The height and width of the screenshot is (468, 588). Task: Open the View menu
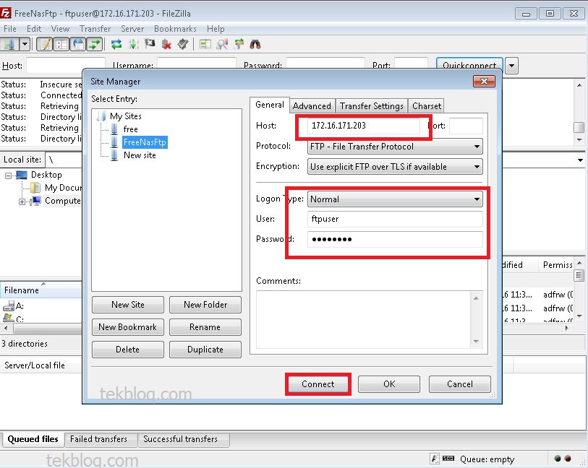point(60,29)
